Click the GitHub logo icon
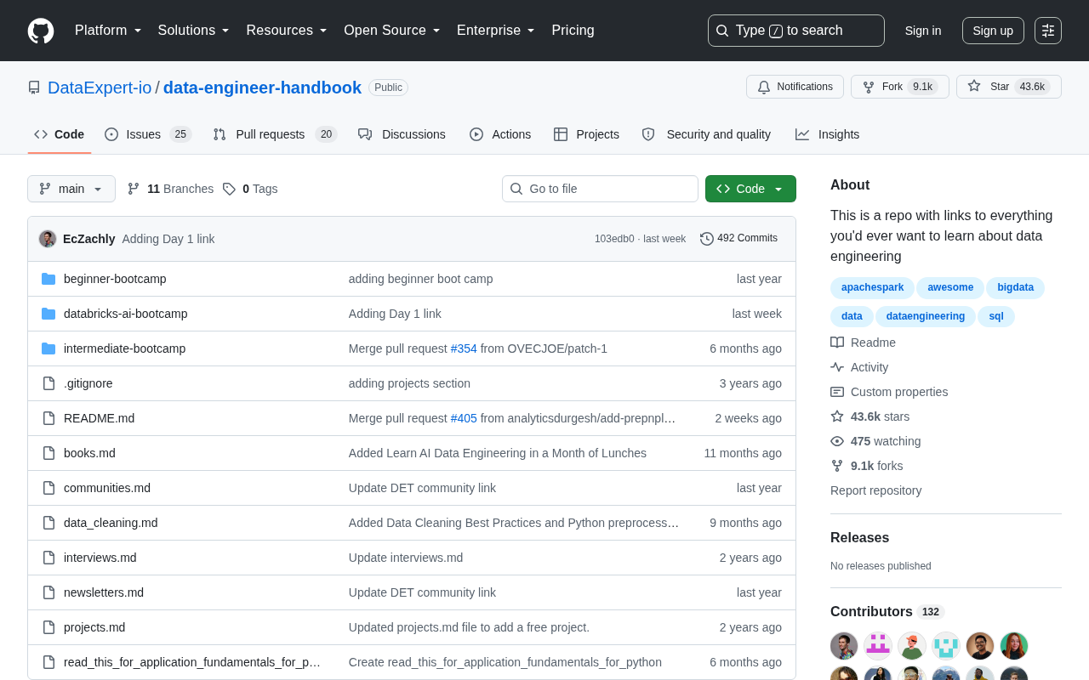 (41, 31)
